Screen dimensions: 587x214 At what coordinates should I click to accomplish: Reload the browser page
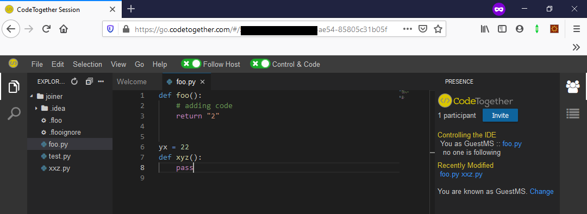(x=46, y=29)
